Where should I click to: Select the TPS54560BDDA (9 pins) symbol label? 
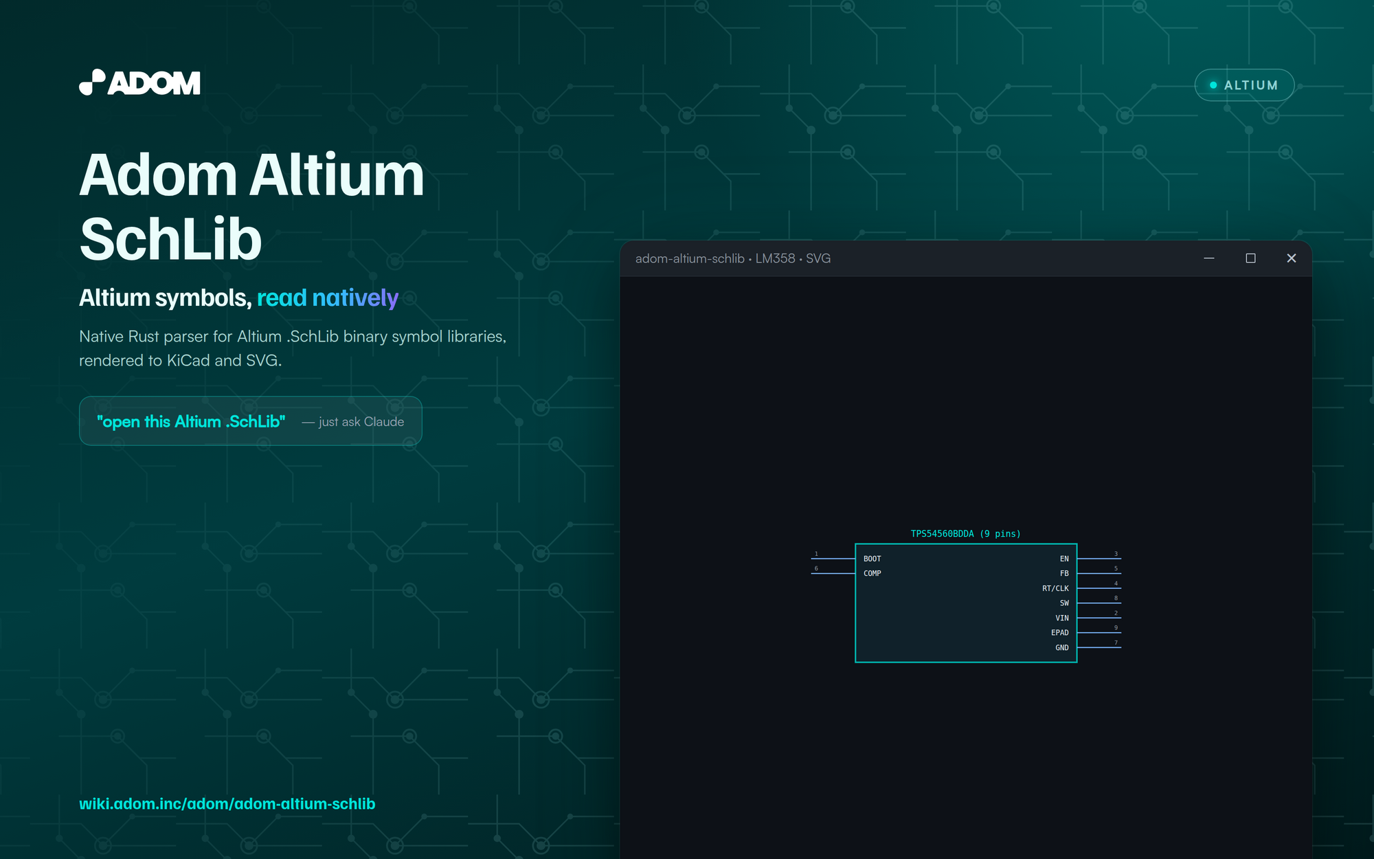(965, 534)
